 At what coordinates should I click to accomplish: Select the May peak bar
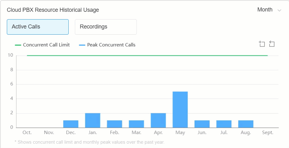click(x=180, y=110)
